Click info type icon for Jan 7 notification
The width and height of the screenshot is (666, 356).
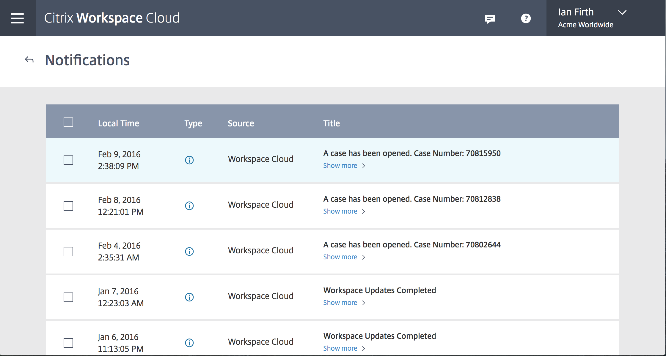pos(189,297)
